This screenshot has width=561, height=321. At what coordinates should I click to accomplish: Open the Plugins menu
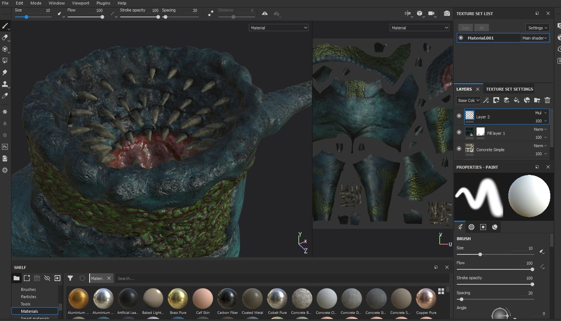[x=103, y=3]
